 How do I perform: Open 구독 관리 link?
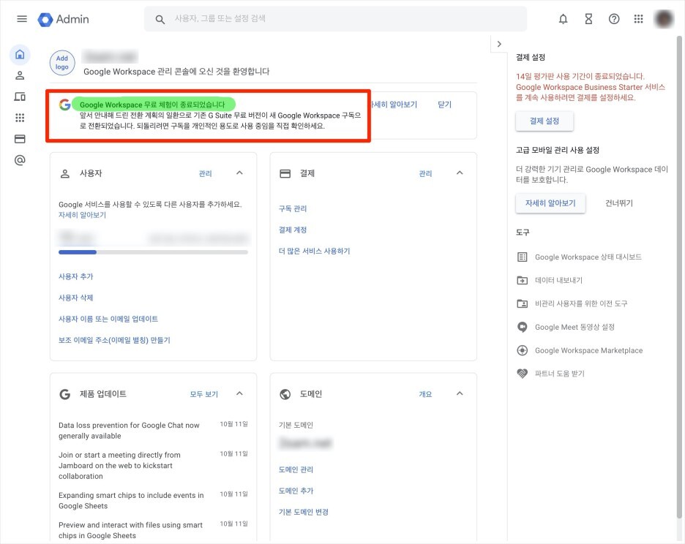(293, 208)
